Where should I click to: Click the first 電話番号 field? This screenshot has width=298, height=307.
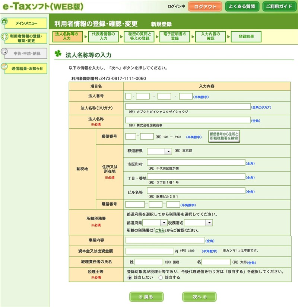click(135, 204)
